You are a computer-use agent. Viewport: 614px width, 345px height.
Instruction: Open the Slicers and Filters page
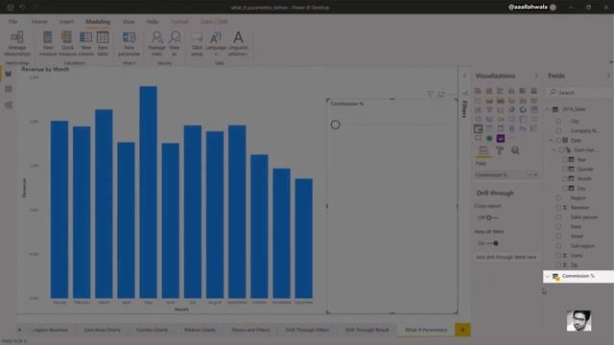(250, 330)
